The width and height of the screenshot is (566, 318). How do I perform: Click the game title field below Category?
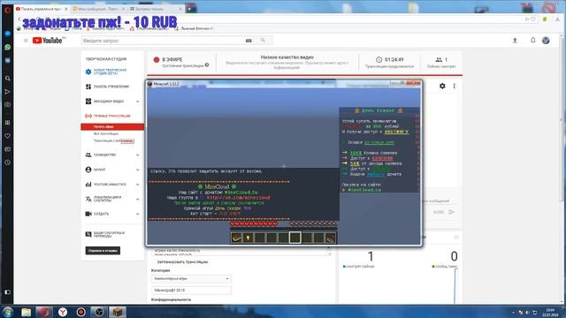tap(191, 290)
